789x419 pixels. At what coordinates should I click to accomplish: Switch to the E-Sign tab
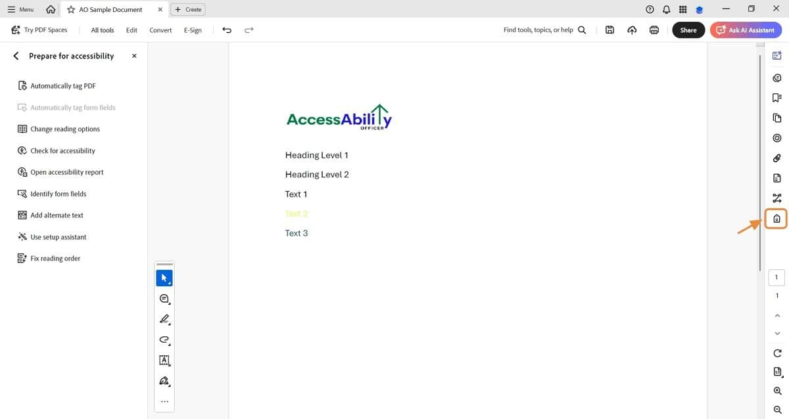coord(193,30)
